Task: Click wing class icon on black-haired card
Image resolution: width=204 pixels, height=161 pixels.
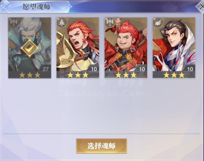Action: 158,22
